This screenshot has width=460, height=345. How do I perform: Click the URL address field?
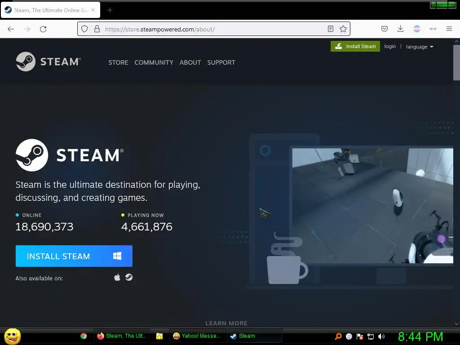(214, 29)
